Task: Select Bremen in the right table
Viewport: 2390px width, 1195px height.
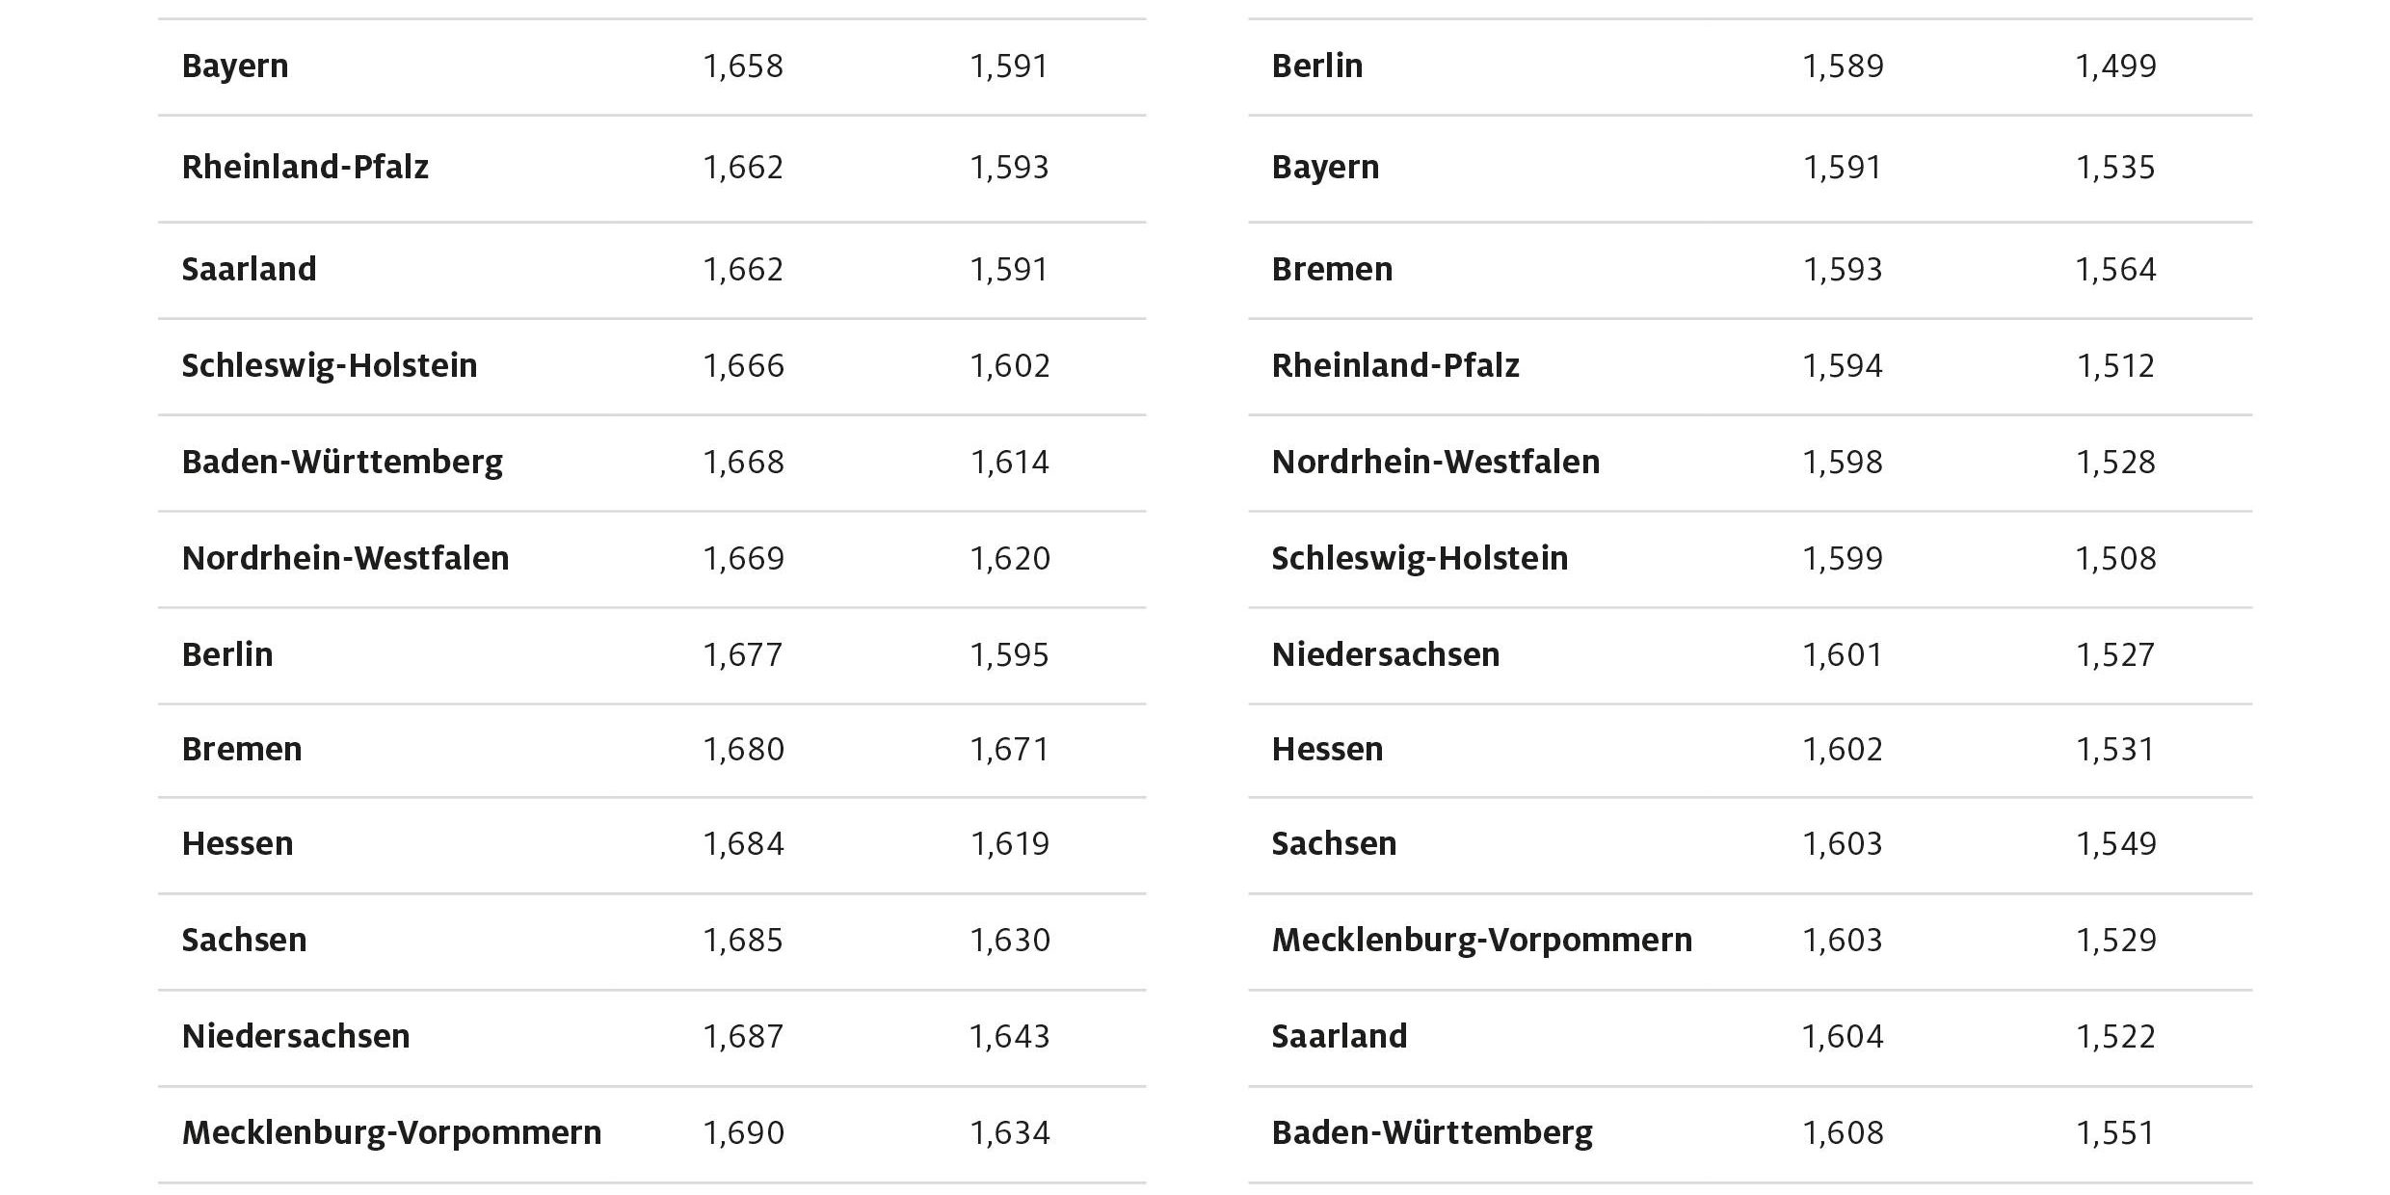Action: pyautogui.click(x=1332, y=270)
